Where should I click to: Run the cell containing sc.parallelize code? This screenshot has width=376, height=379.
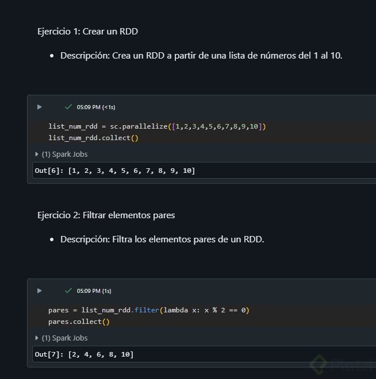click(39, 107)
